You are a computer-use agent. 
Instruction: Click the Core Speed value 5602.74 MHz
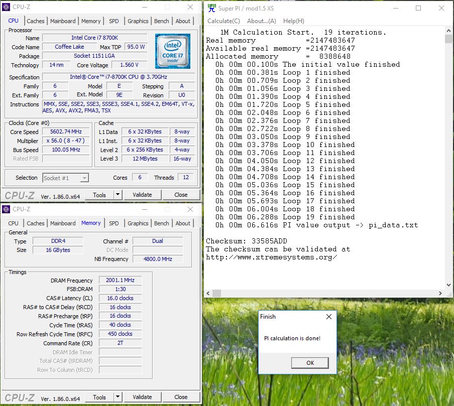tap(66, 131)
